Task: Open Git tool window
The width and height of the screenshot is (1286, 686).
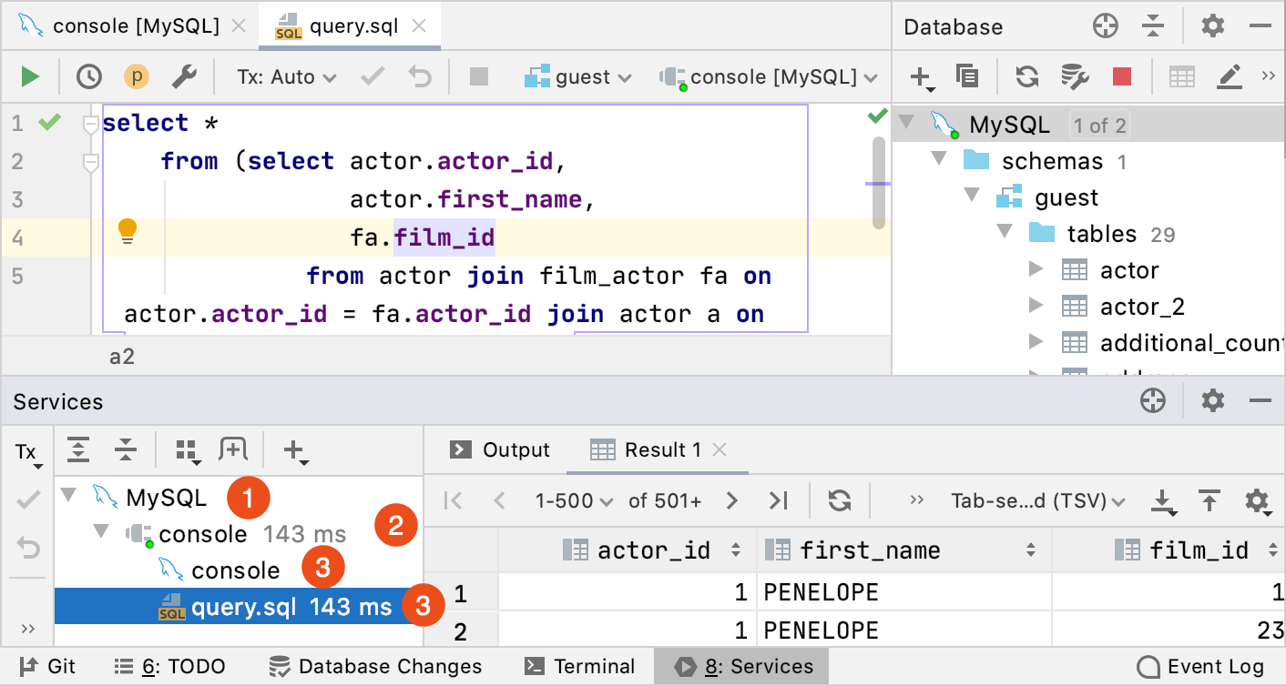Action: tap(47, 666)
